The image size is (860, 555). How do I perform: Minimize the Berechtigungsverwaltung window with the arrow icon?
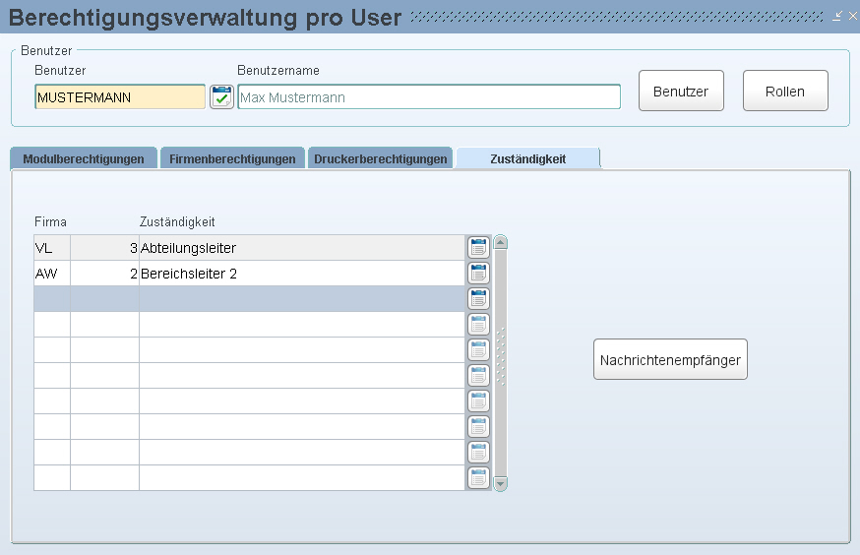837,16
